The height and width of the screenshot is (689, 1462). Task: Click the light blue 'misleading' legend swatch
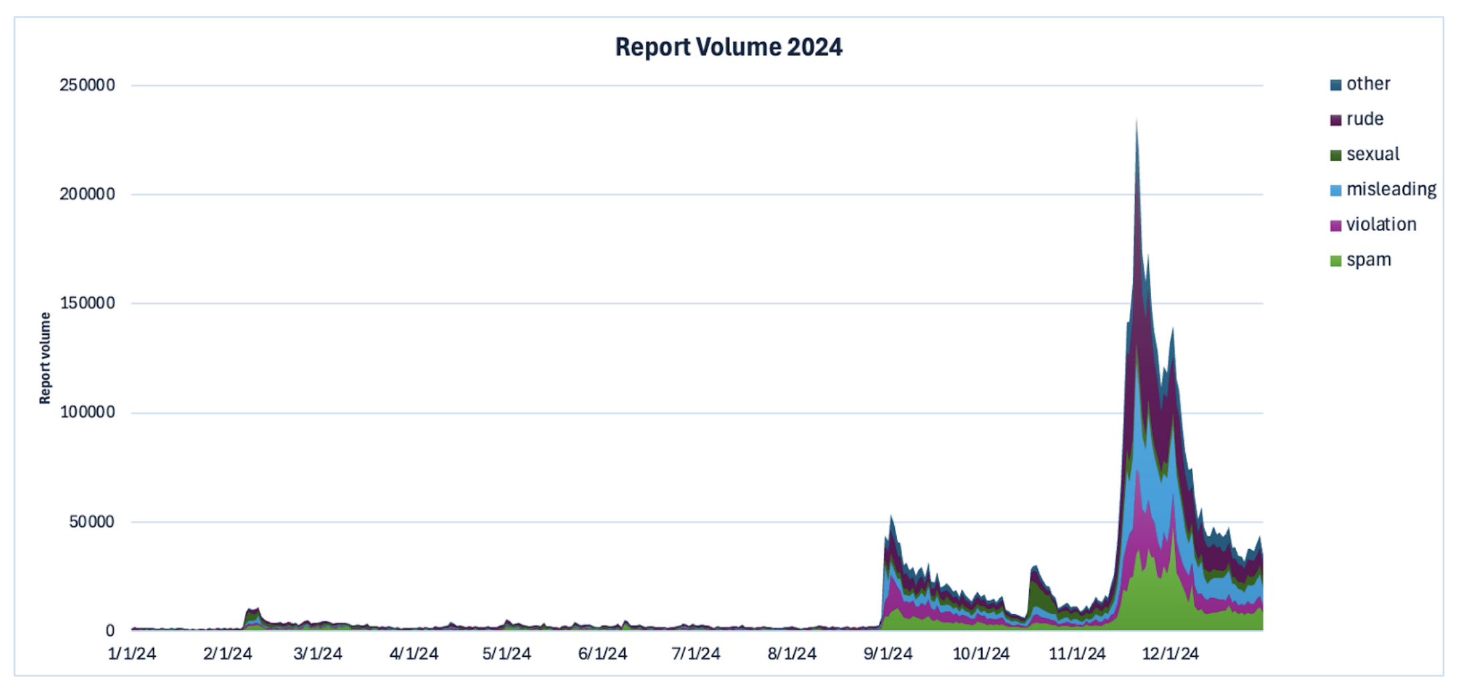point(1336,189)
